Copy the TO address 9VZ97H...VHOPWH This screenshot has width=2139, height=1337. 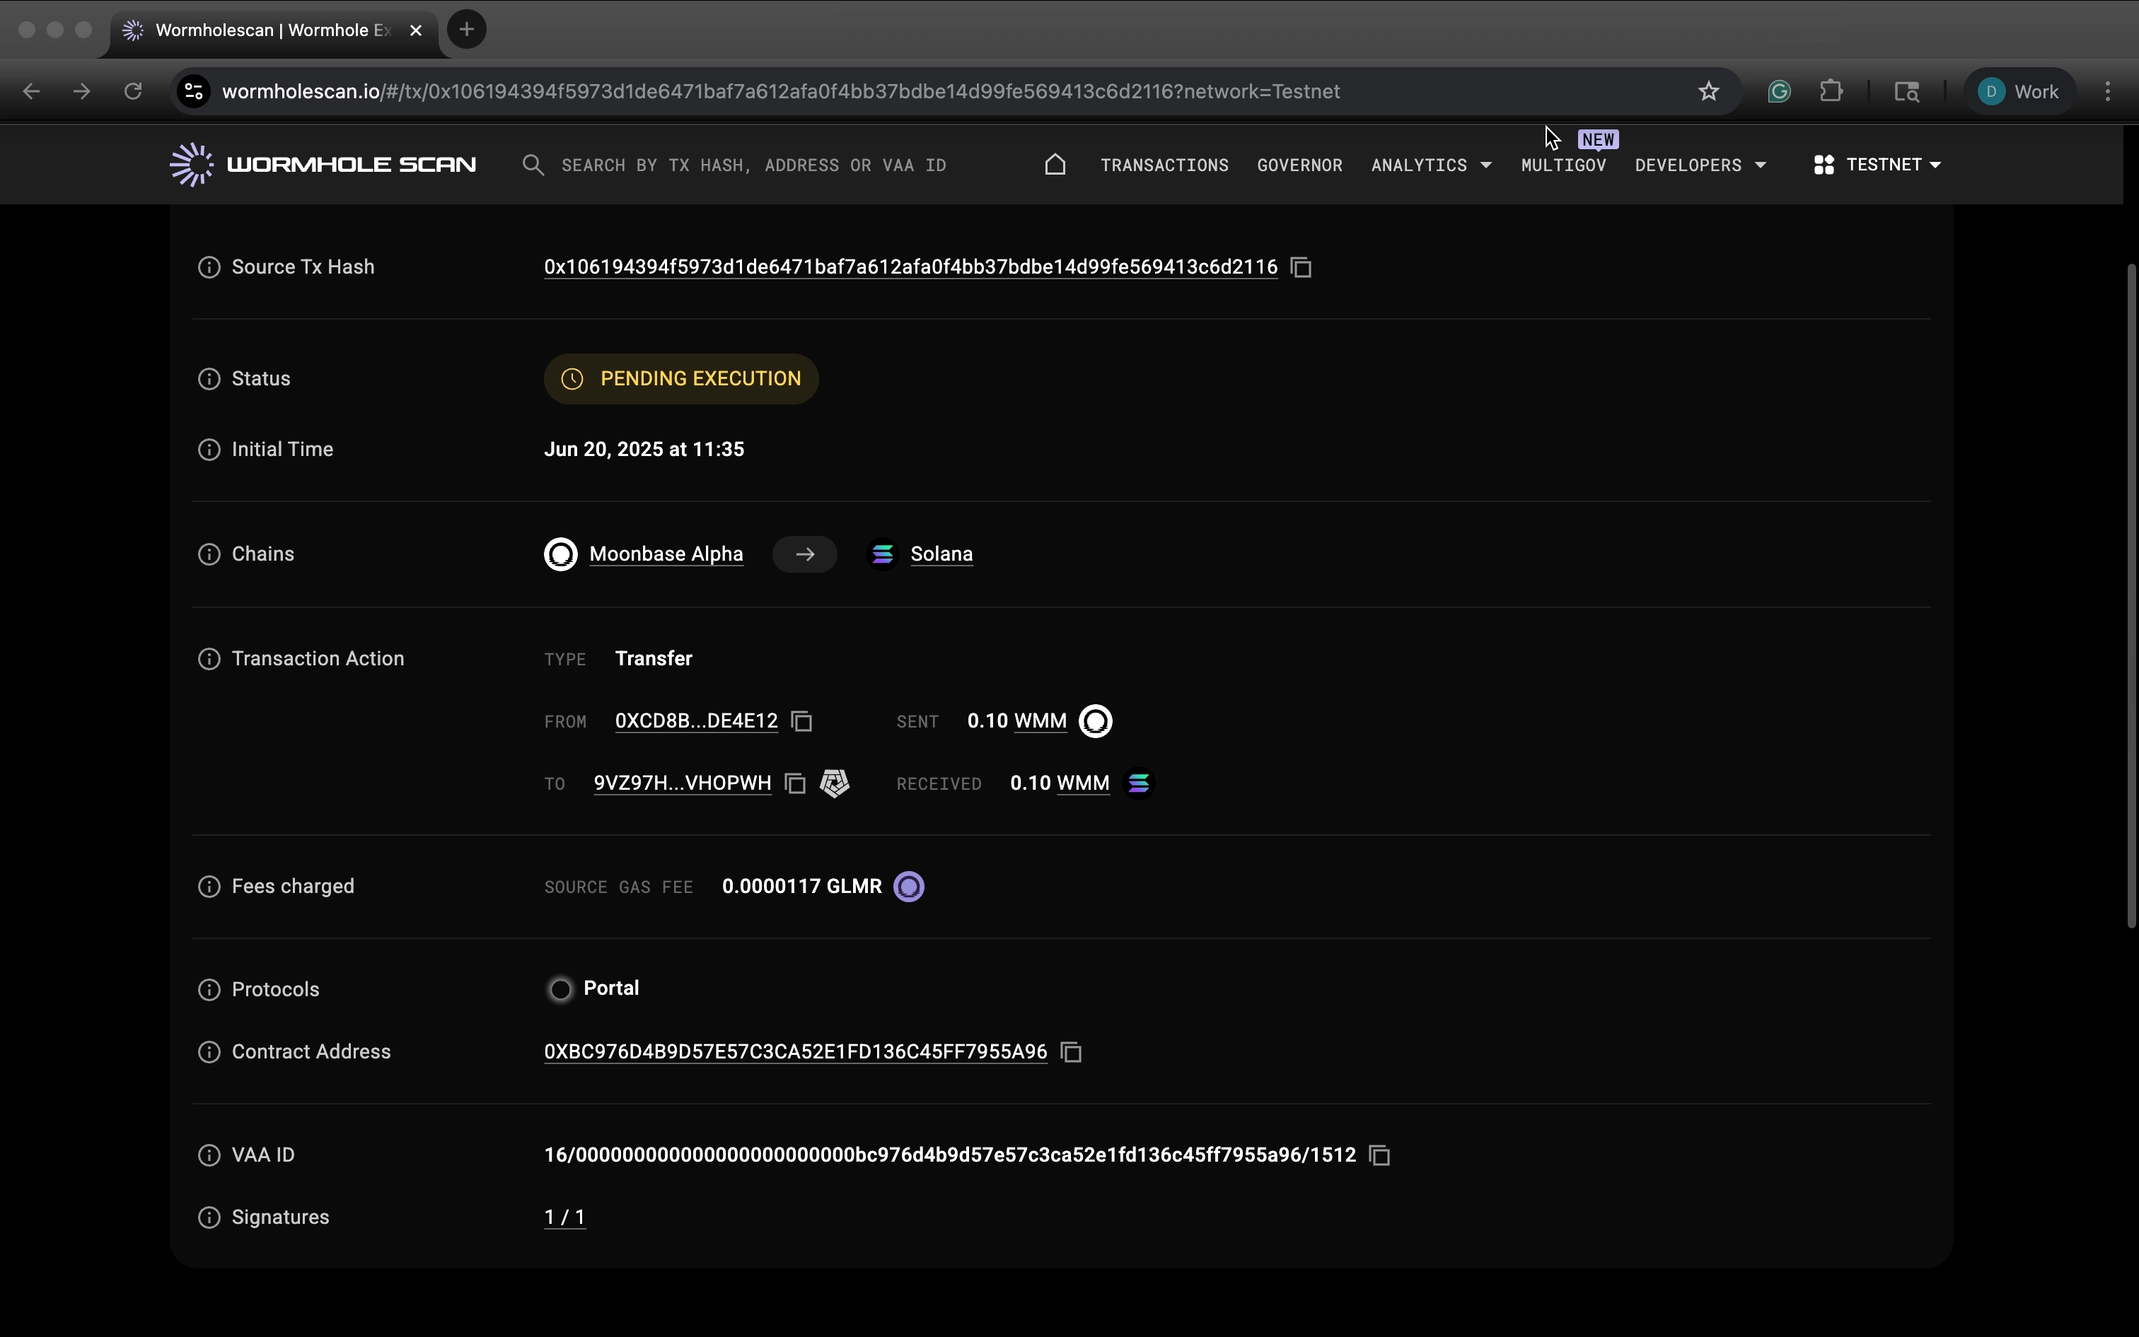click(x=795, y=783)
